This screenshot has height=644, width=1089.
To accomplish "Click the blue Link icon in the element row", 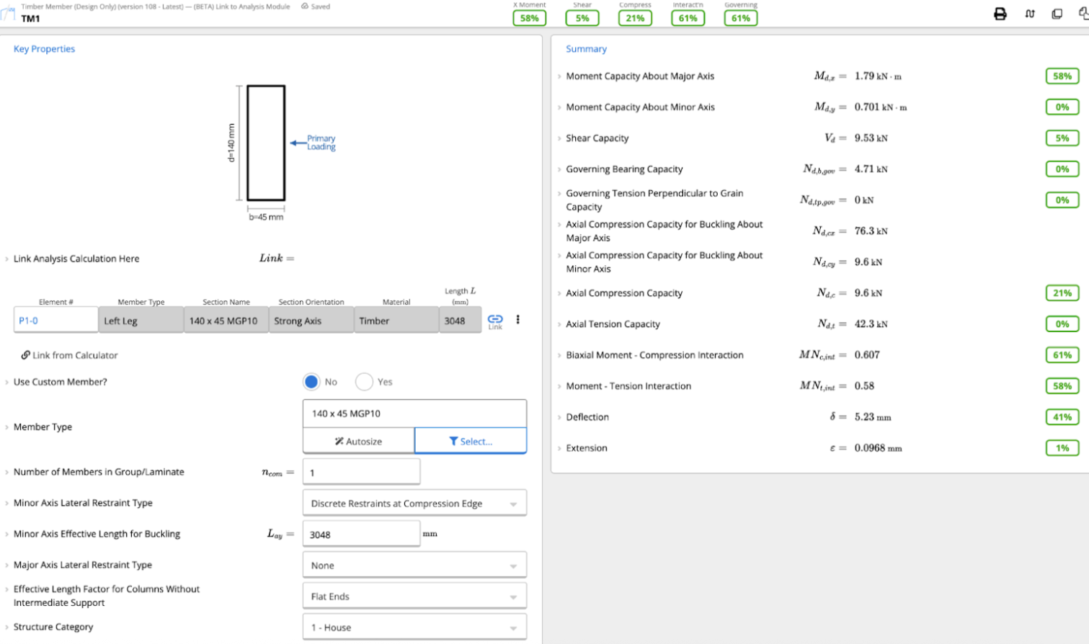I will tap(495, 319).
